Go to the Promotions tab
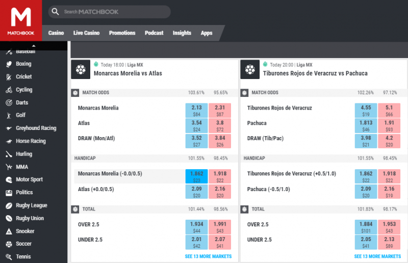Image resolution: width=408 pixels, height=263 pixels. 122,33
